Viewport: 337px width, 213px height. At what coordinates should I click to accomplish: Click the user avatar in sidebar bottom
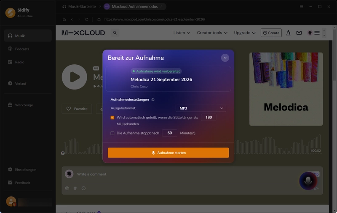11,201
